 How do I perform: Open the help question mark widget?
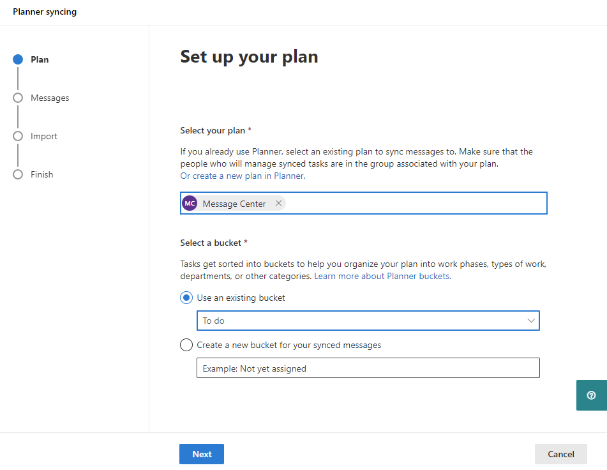pyautogui.click(x=591, y=395)
